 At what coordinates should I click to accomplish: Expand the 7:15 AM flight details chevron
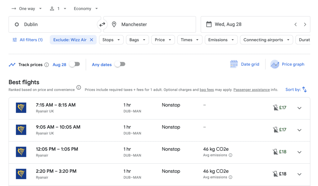click(x=299, y=108)
